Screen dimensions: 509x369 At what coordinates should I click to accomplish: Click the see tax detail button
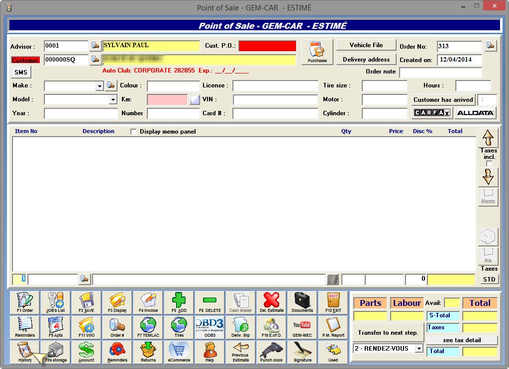(462, 340)
